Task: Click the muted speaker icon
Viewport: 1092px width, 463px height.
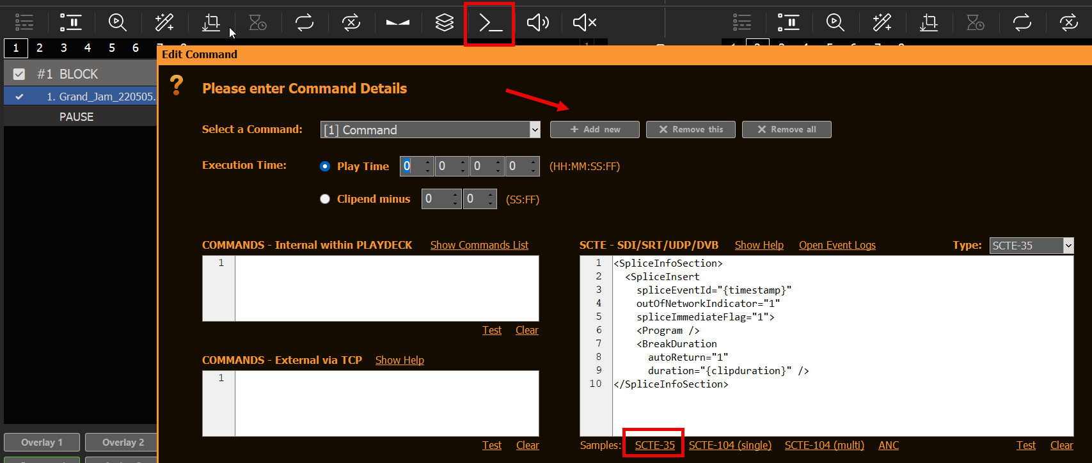Action: pos(584,23)
